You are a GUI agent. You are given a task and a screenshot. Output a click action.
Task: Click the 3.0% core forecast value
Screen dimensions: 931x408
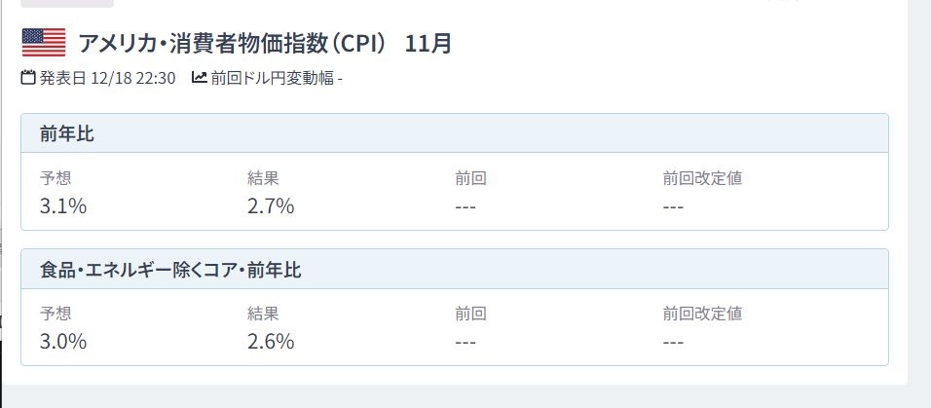63,342
